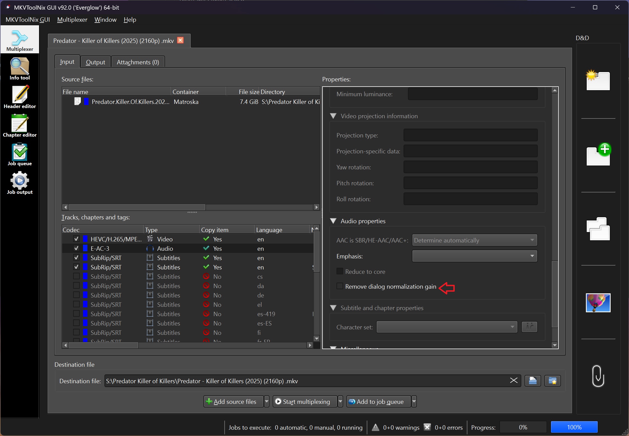Open the Window menu

tap(105, 20)
